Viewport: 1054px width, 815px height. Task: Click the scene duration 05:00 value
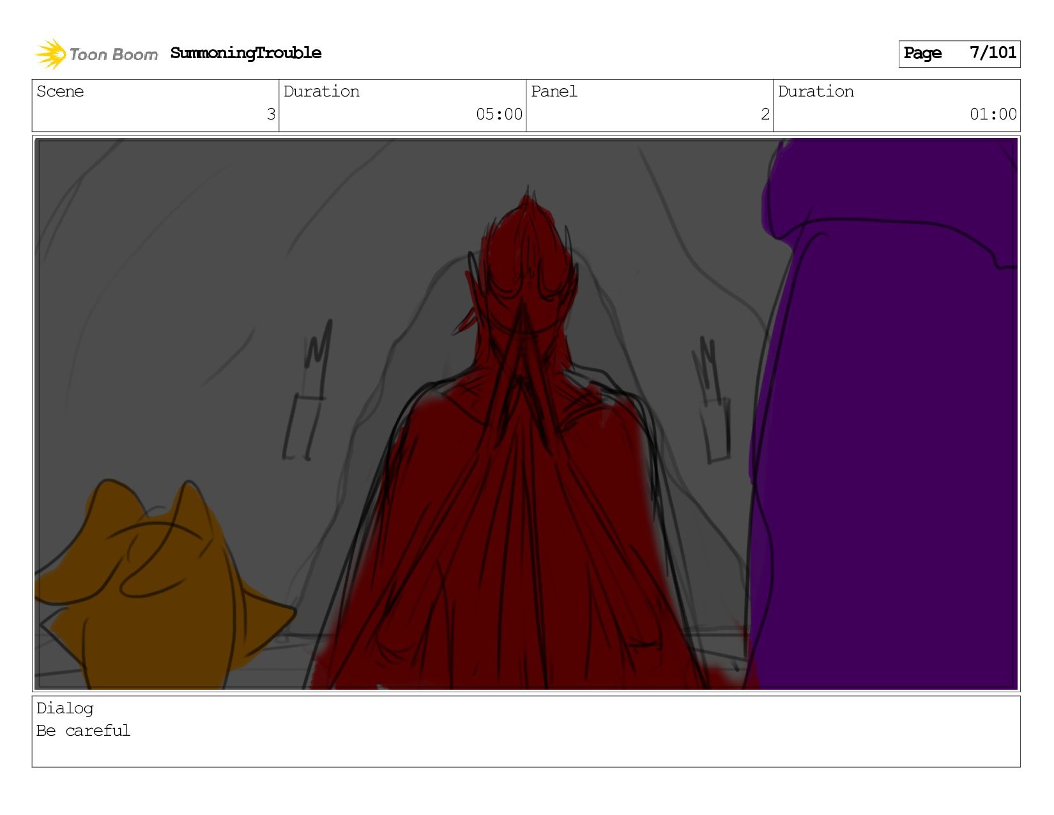499,114
